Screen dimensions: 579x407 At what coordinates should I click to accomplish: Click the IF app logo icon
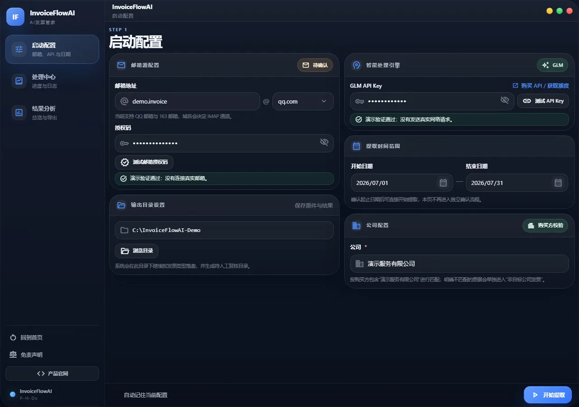[15, 17]
